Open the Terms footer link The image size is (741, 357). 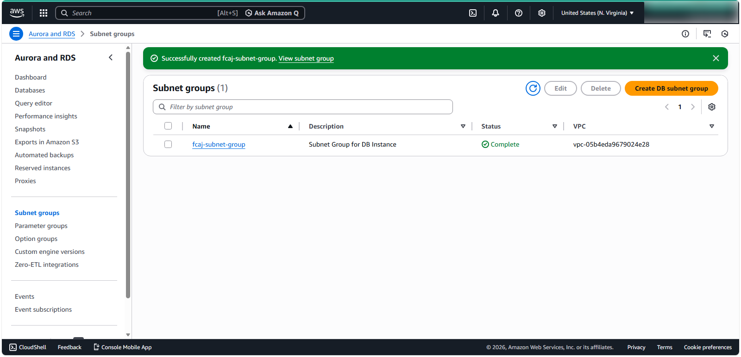[665, 347]
